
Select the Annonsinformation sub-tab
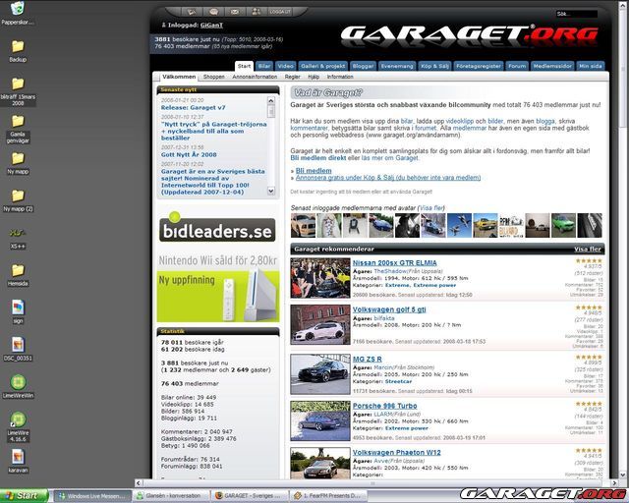pyautogui.click(x=255, y=77)
